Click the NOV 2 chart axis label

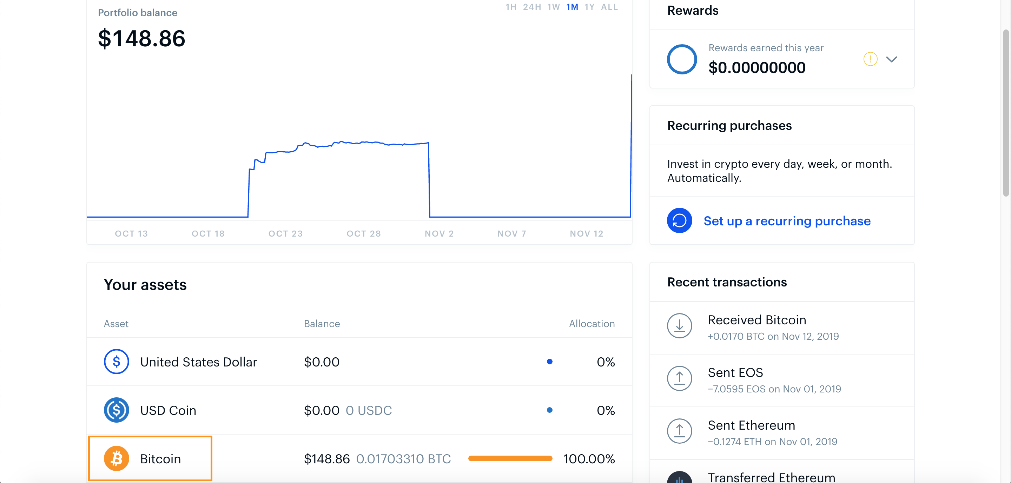click(x=439, y=233)
